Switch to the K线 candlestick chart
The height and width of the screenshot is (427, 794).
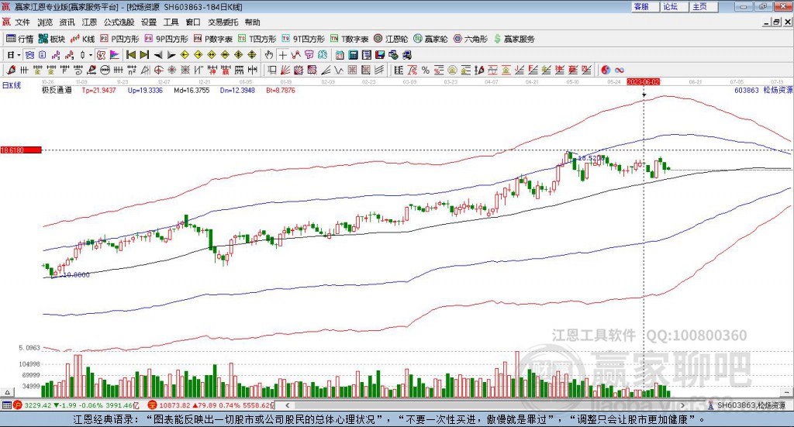click(x=82, y=39)
